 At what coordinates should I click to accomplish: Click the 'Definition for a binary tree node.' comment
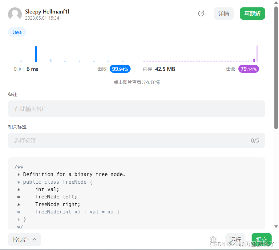74,174
